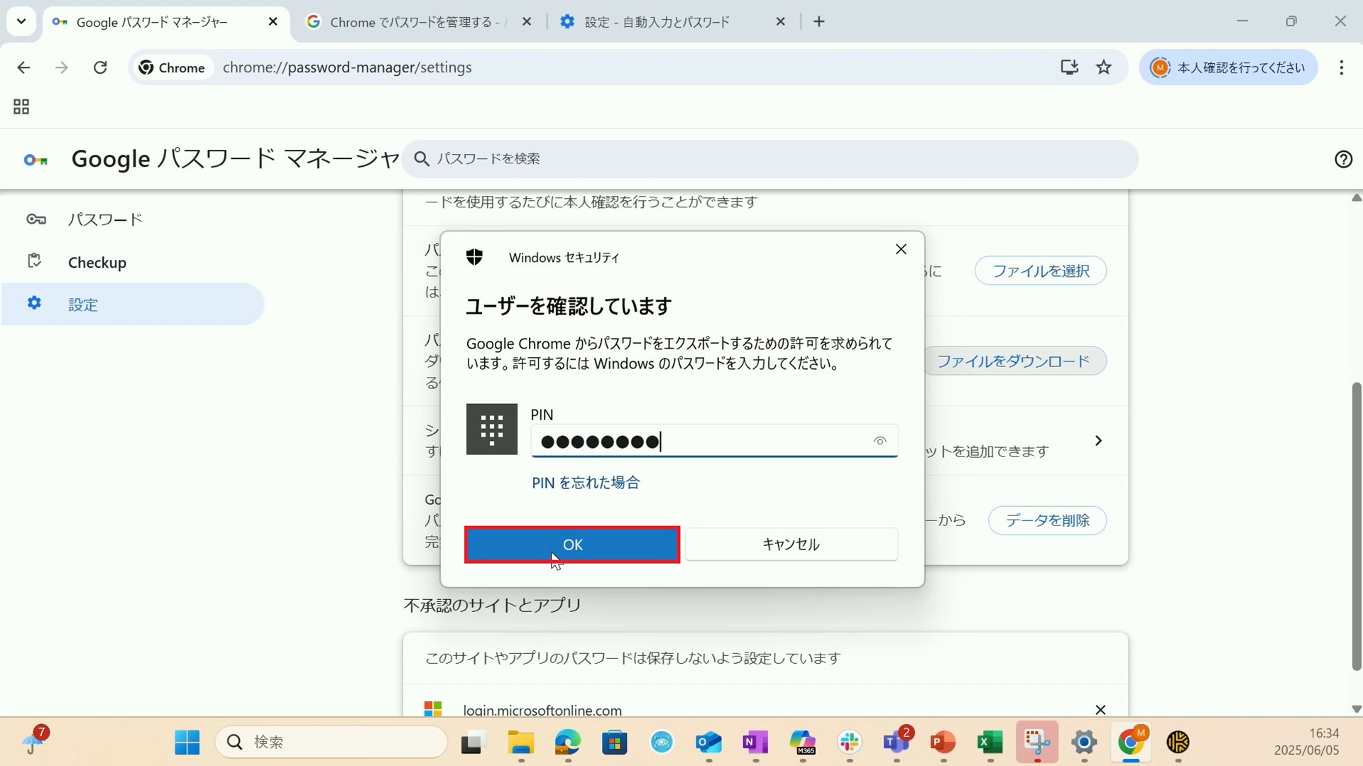Open Chrome three-dot menu

[x=1341, y=67]
